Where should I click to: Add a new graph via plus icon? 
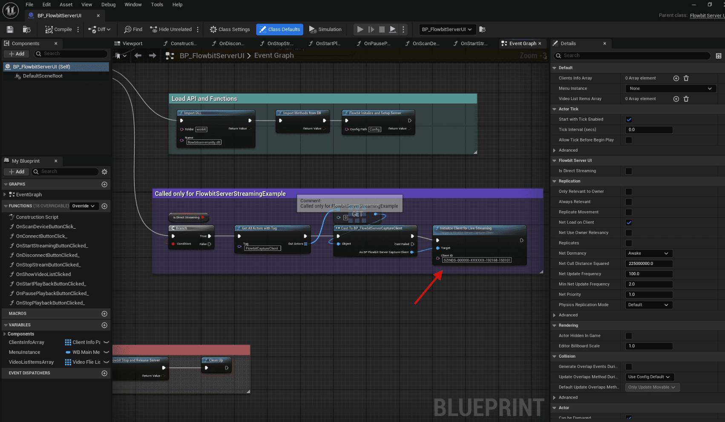tap(104, 184)
